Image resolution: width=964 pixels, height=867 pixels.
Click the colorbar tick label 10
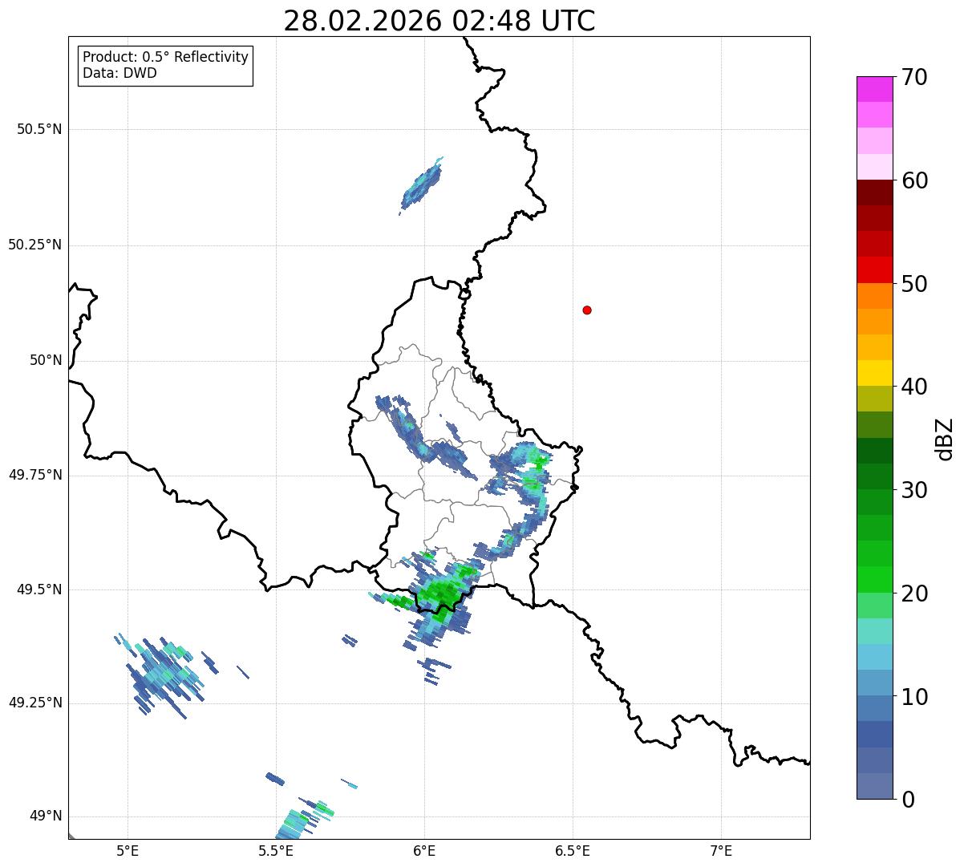[x=914, y=697]
